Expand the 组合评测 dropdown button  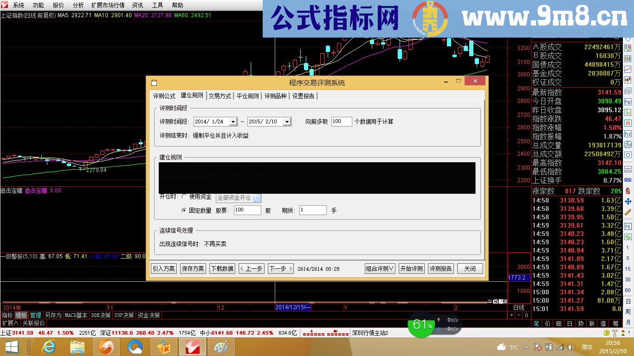click(x=380, y=268)
